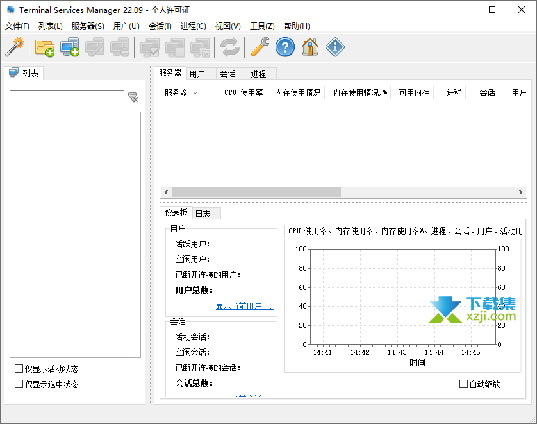
Task: Click the 活动会话: label
Action: [192, 337]
